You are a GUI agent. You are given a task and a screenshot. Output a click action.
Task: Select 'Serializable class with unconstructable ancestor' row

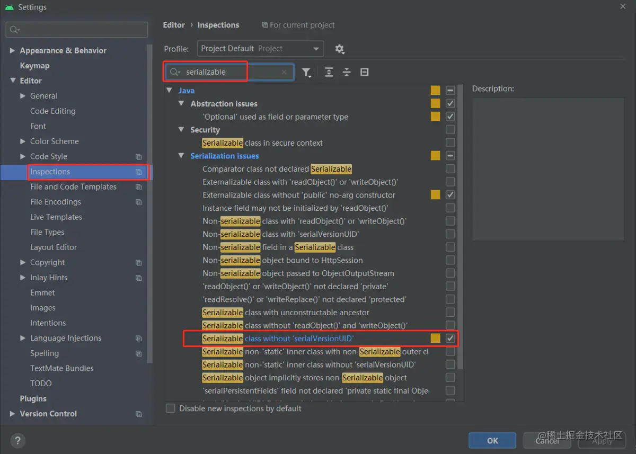tap(286, 313)
